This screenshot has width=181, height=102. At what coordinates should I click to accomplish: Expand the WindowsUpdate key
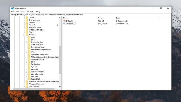(x=27, y=72)
